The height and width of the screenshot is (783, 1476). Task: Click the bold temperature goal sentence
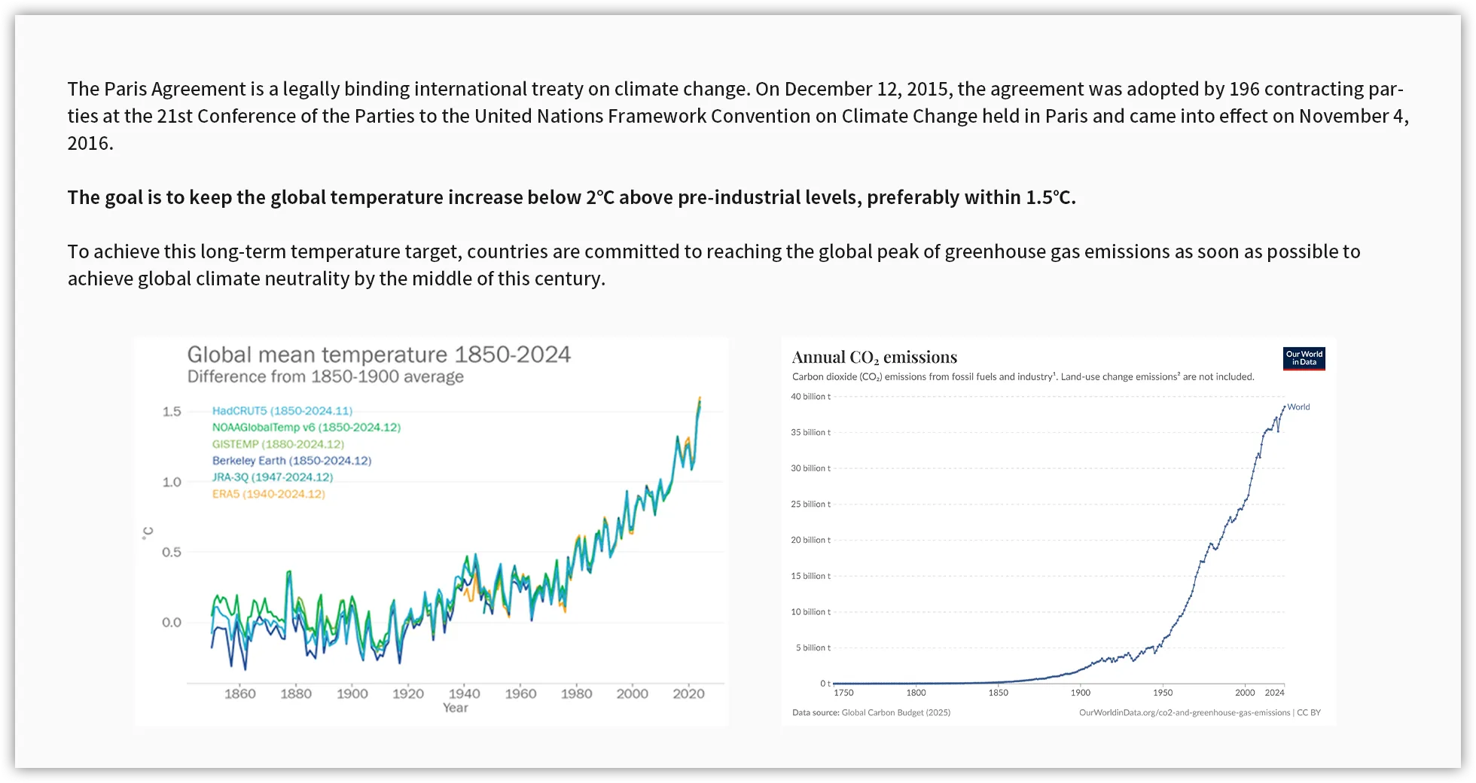pos(572,197)
